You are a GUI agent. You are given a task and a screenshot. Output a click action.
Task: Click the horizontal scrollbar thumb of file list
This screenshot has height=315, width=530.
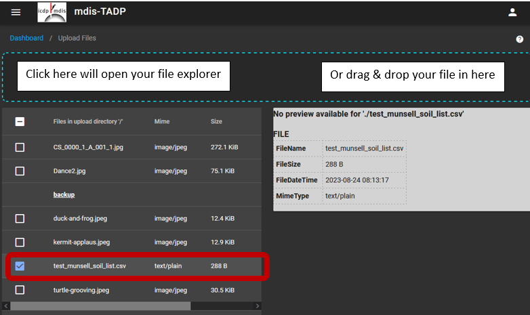[x=100, y=306]
